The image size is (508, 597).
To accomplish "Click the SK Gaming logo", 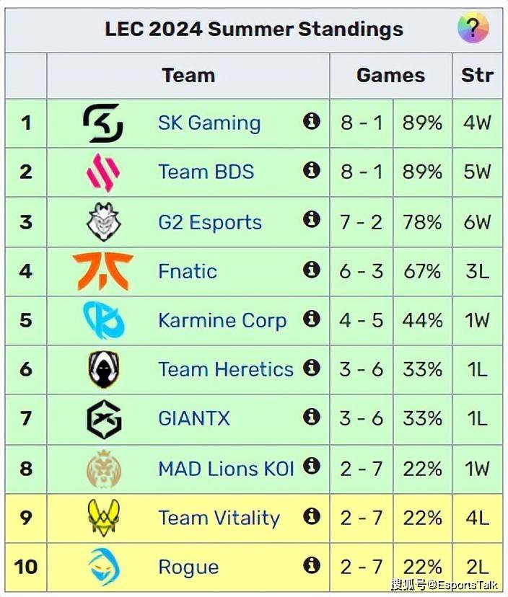I will pyautogui.click(x=103, y=123).
